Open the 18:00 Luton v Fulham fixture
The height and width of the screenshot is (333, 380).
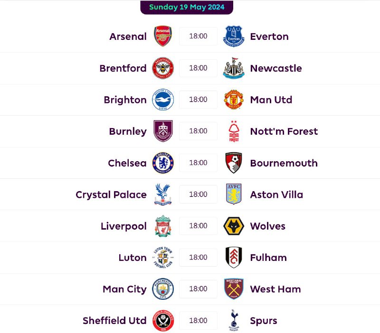198,257
